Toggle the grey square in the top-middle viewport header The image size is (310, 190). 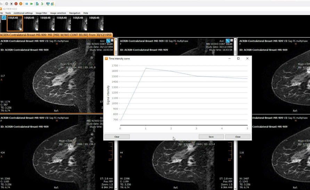[x=232, y=41]
